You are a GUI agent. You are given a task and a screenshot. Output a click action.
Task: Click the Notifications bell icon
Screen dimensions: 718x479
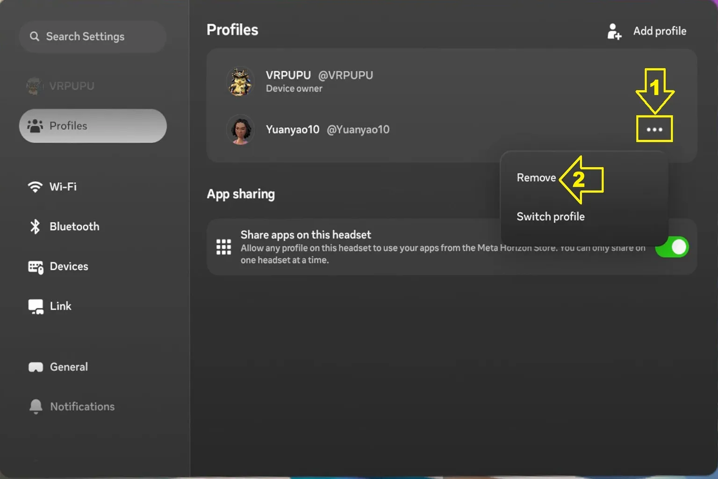click(36, 406)
